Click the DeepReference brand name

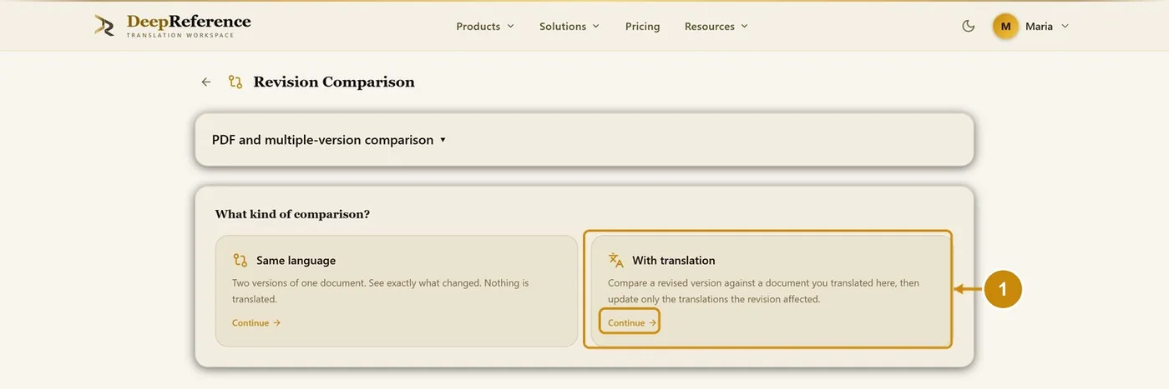point(189,22)
